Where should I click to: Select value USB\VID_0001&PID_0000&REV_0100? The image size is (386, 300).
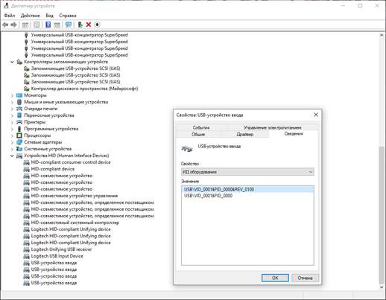coord(247,189)
